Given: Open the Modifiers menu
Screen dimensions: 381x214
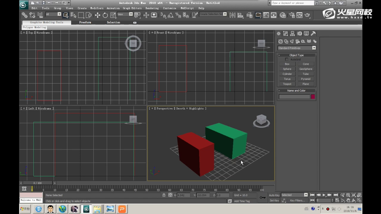Looking at the screenshot, I should point(97,8).
